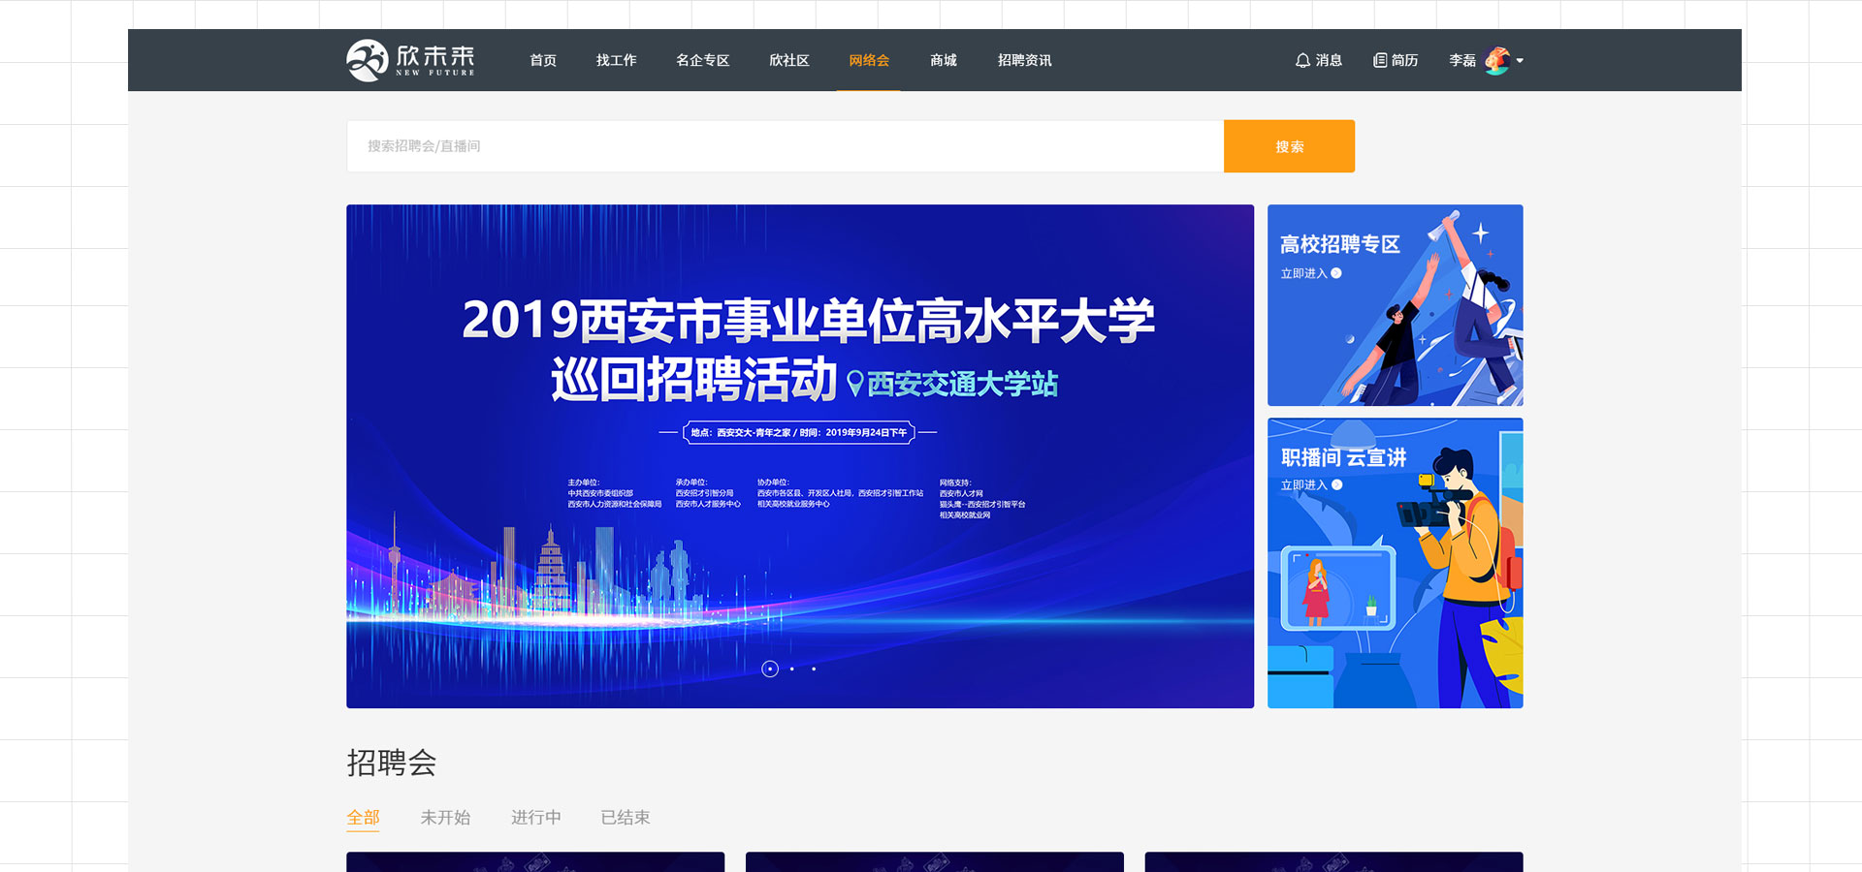This screenshot has height=872, width=1862.
Task: Open the 欣社区 navigation item
Action: [x=788, y=60]
